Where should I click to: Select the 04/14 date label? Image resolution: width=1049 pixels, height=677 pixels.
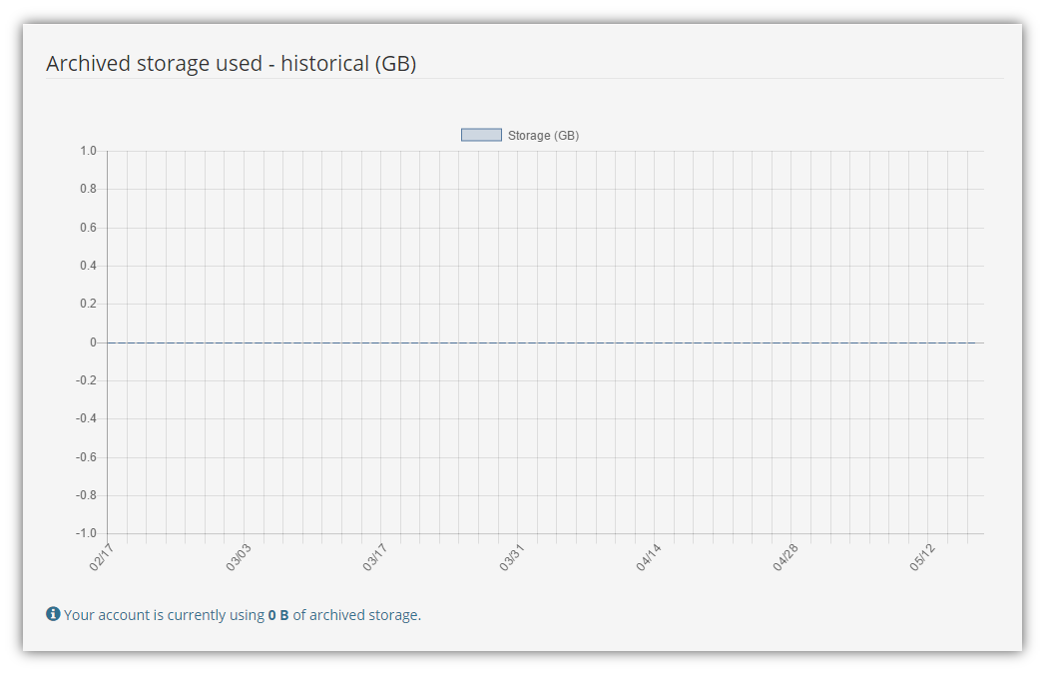[649, 557]
